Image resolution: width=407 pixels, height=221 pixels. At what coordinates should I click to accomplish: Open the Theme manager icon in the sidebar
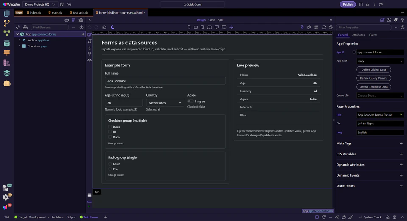click(7, 63)
